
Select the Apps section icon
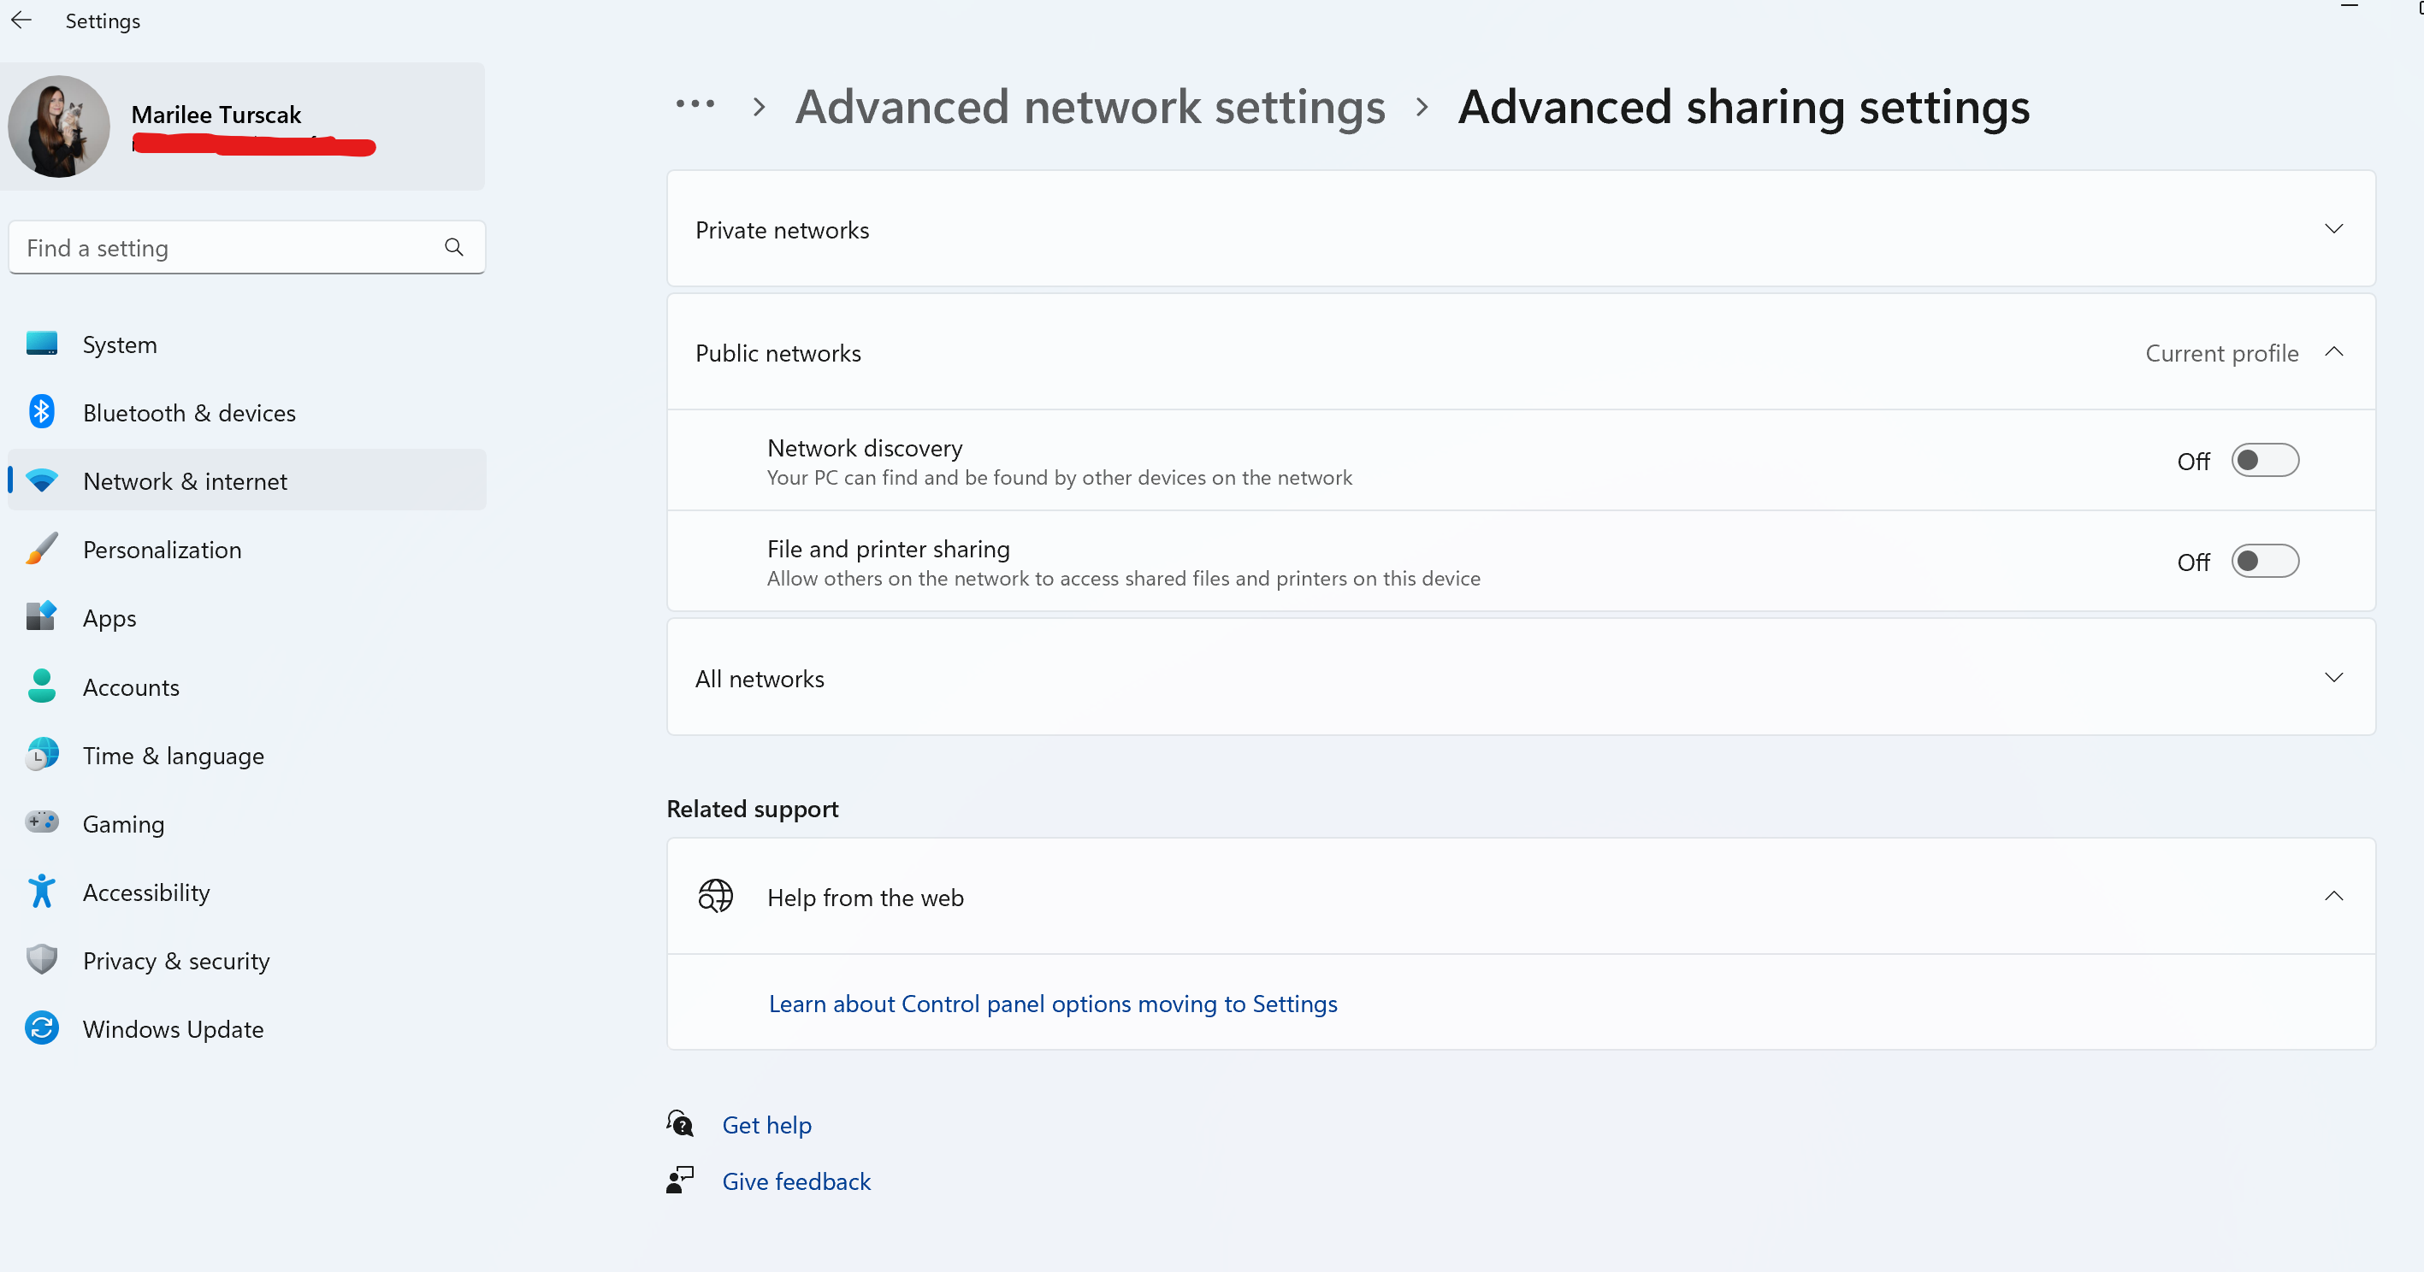click(x=41, y=618)
